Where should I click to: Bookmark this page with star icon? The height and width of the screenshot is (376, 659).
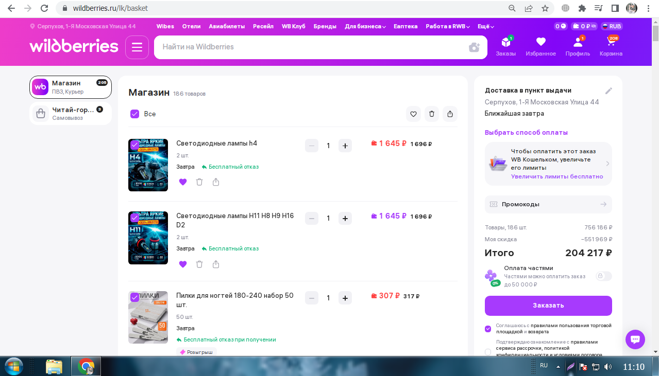pyautogui.click(x=545, y=8)
